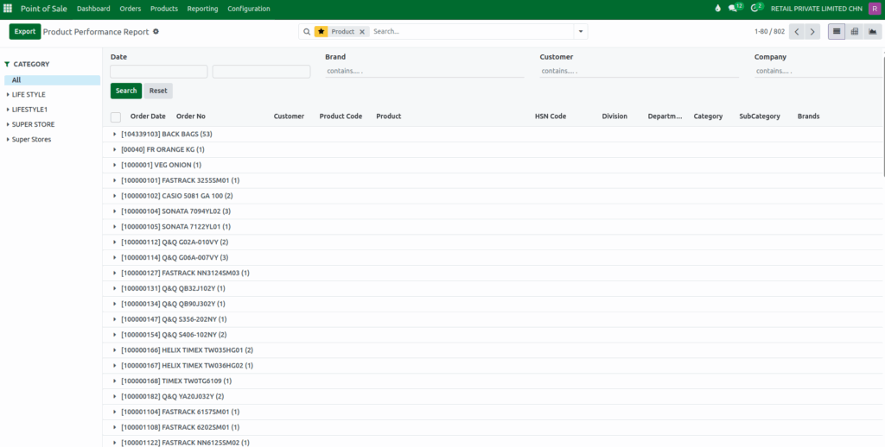Sort by the Order No column
This screenshot has height=447, width=885.
point(191,116)
